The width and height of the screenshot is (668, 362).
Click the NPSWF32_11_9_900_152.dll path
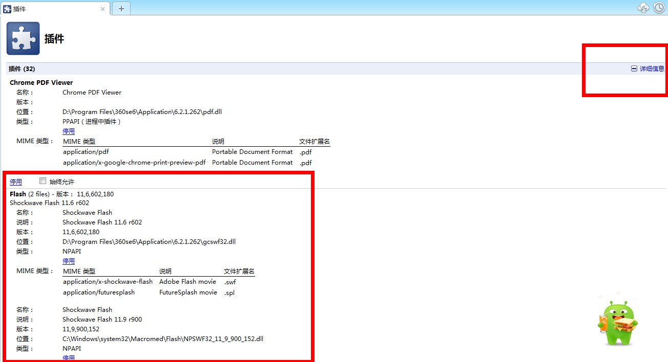(163, 339)
